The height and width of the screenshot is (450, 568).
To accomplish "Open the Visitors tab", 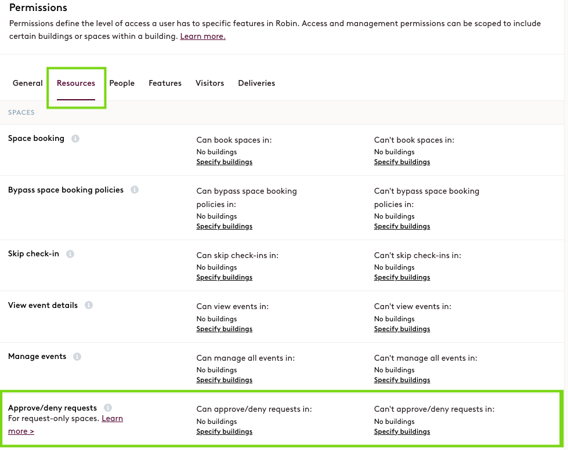I will pos(210,84).
